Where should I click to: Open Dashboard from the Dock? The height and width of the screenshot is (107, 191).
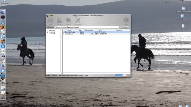[x=3, y=17]
